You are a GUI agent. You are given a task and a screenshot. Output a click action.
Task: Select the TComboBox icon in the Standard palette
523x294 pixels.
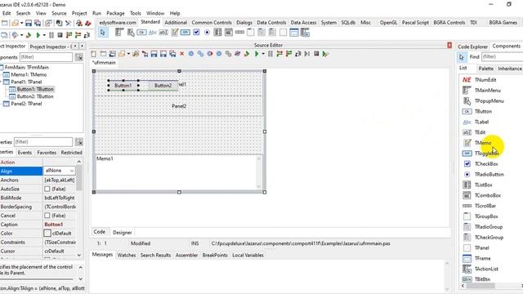point(229,33)
